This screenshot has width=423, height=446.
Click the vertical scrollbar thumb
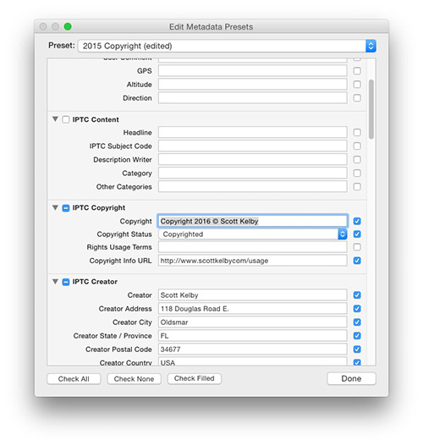pos(371,109)
